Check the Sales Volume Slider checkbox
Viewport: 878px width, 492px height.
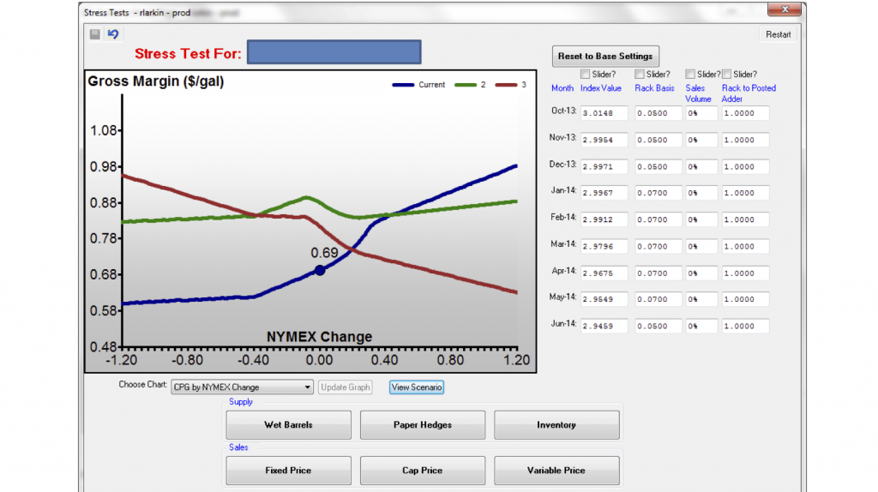click(691, 75)
